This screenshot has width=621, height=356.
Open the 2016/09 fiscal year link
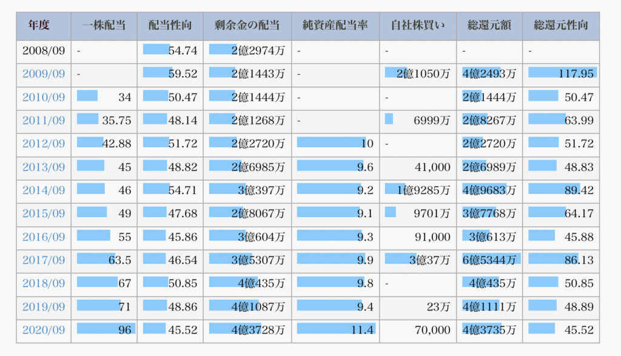[44, 237]
